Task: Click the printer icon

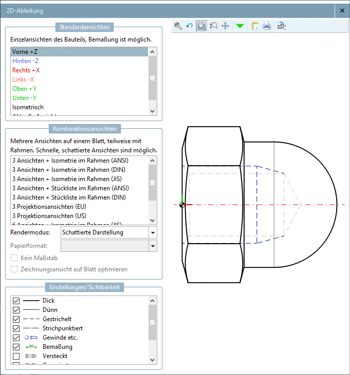Action: [x=267, y=26]
